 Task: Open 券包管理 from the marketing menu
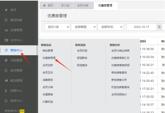point(48,51)
